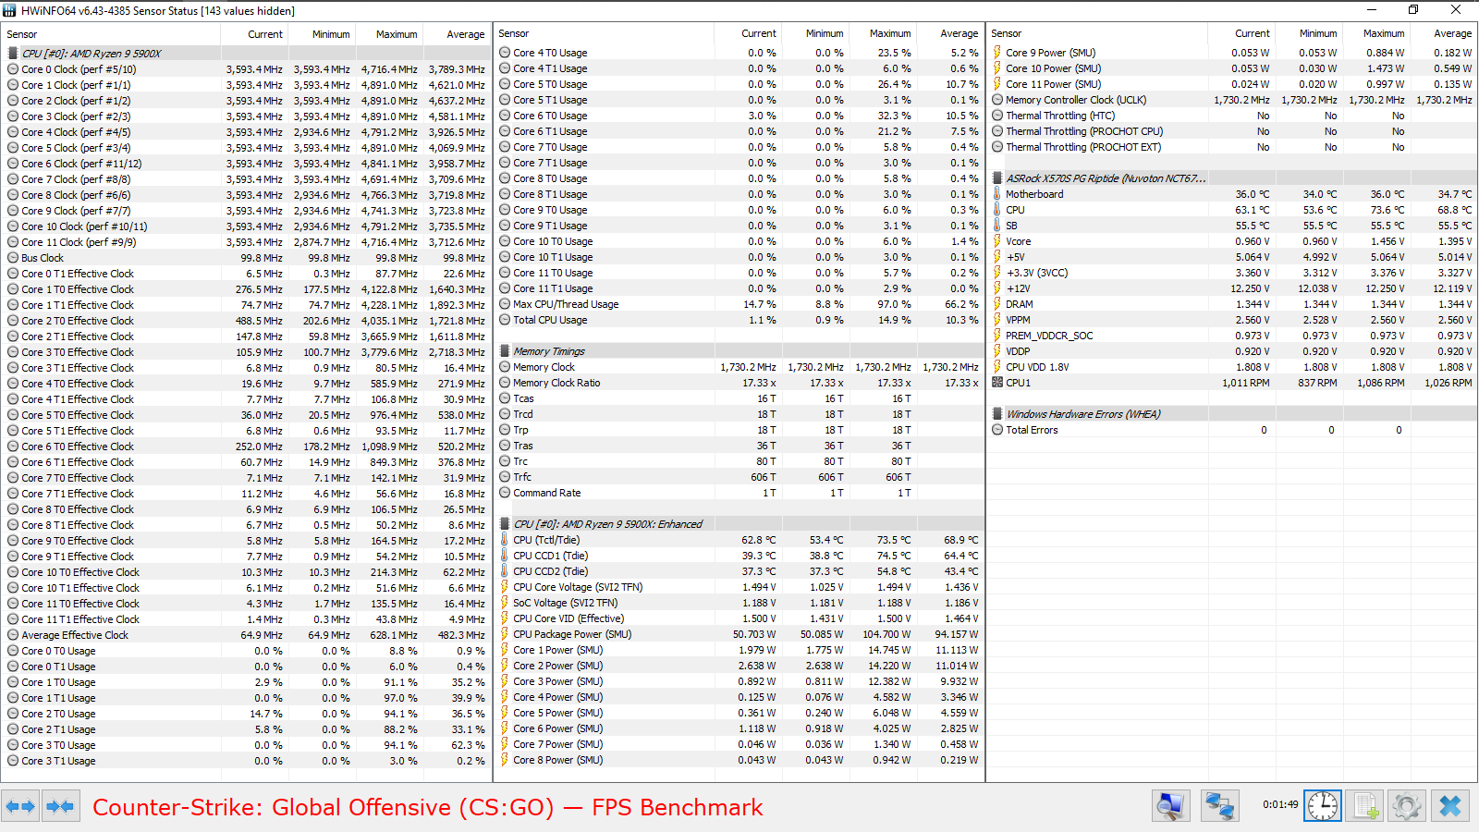Click the 0:01:49 elapsed timer text
1479x832 pixels.
click(1280, 804)
